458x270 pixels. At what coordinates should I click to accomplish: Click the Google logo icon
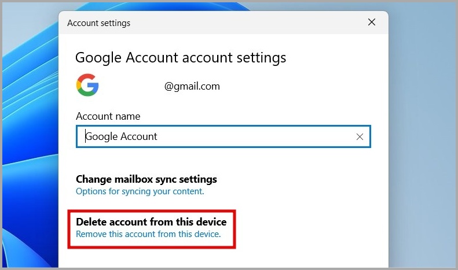tap(87, 86)
